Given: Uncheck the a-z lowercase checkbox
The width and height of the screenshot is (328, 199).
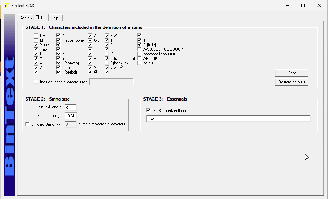Looking at the screenshot, I should click(107, 68).
